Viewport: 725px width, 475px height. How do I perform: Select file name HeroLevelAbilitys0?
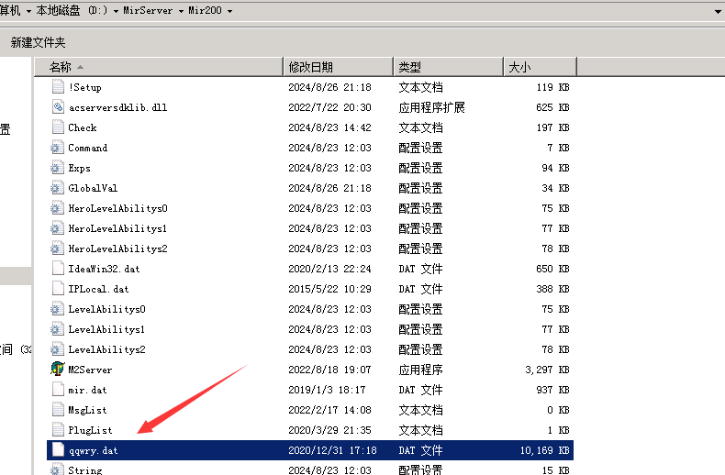click(117, 208)
